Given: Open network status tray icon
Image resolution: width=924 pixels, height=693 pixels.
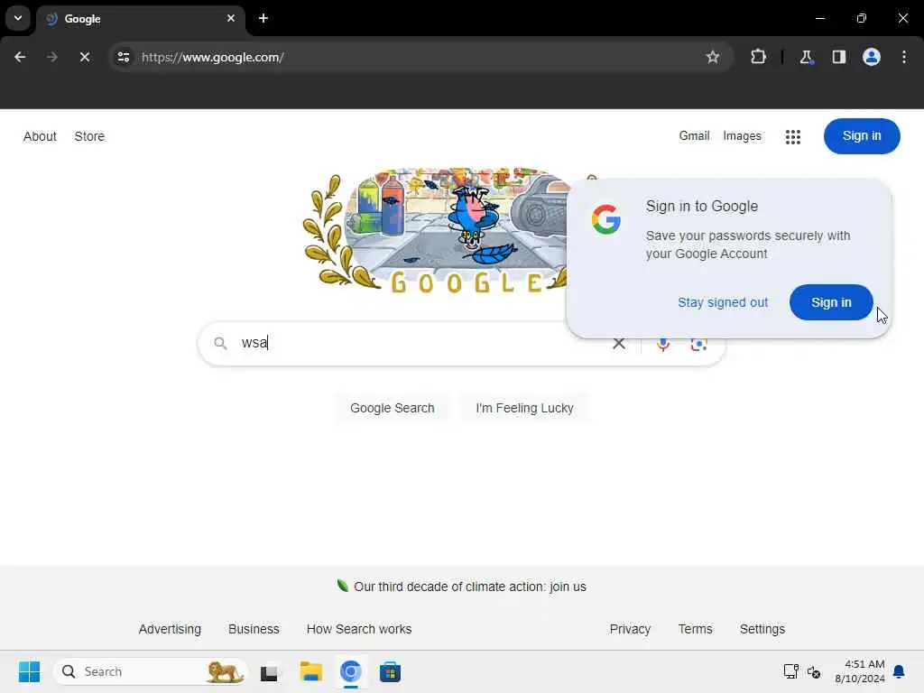Looking at the screenshot, I should point(790,671).
